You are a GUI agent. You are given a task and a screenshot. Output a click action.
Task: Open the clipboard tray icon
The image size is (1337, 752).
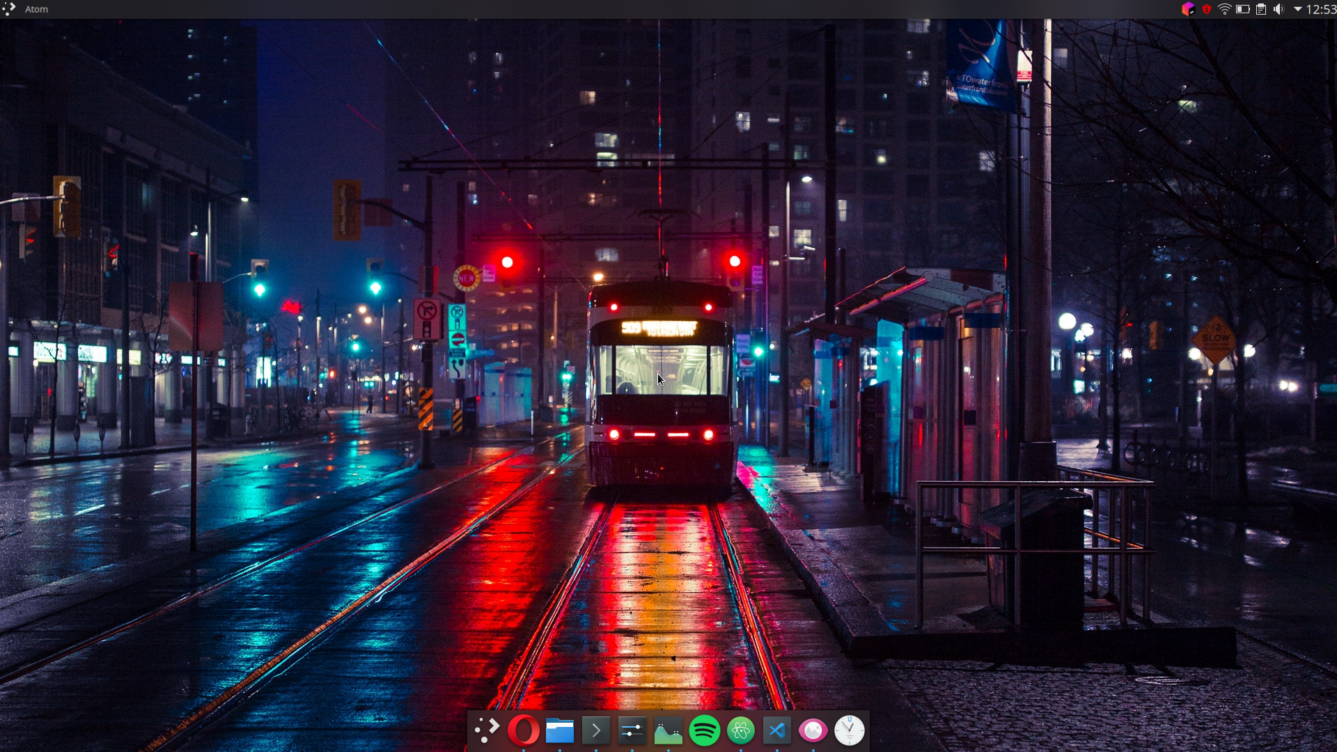1261,9
